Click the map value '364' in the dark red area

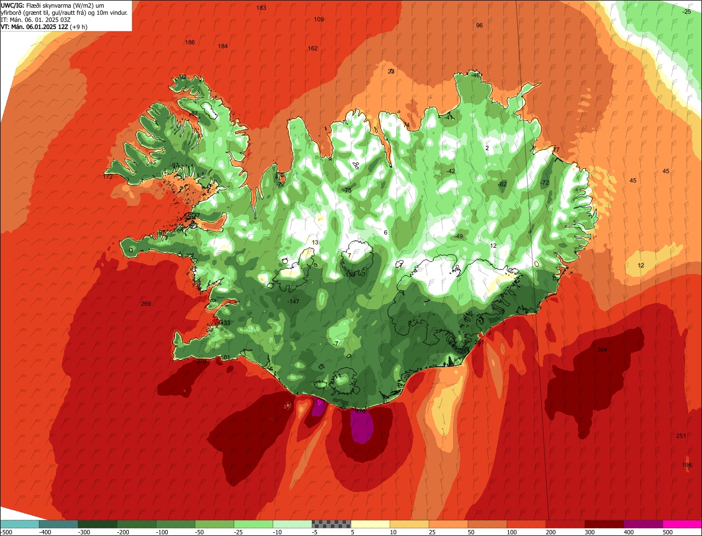pos(602,350)
